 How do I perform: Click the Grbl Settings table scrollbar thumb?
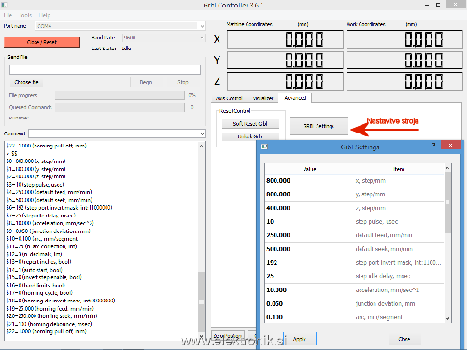coord(447,203)
